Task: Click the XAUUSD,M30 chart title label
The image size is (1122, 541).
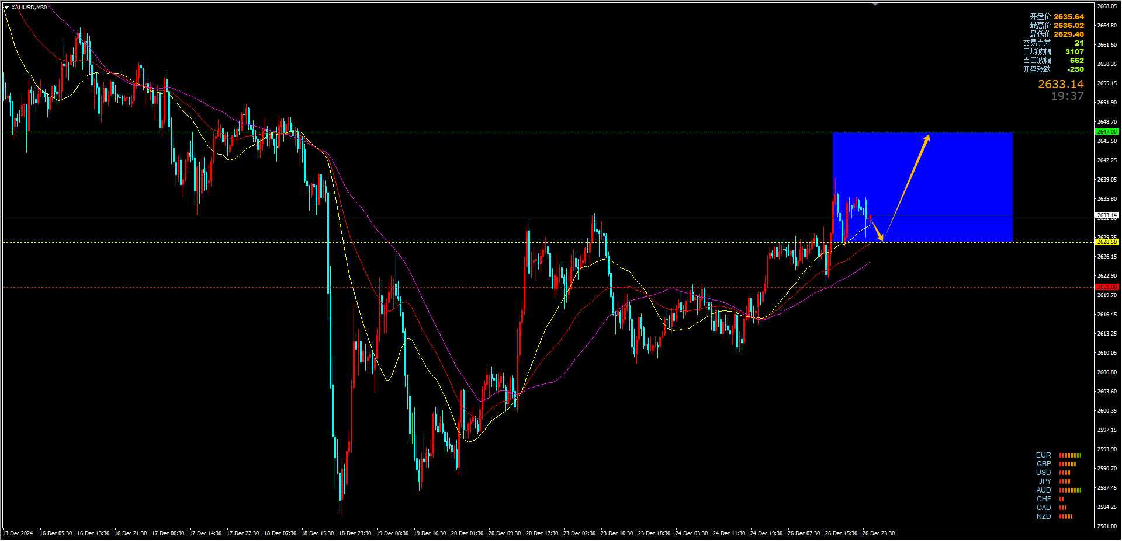Action: 29,7
